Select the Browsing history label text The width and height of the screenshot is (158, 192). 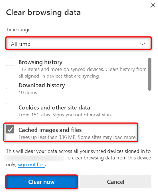pos(40,62)
